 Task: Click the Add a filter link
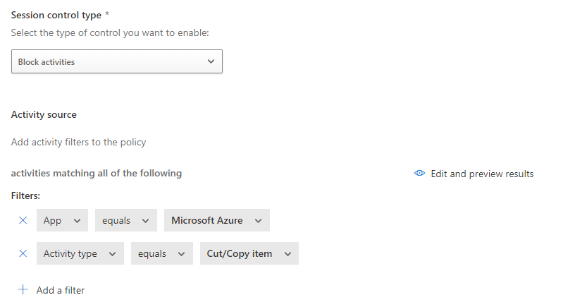tap(60, 290)
